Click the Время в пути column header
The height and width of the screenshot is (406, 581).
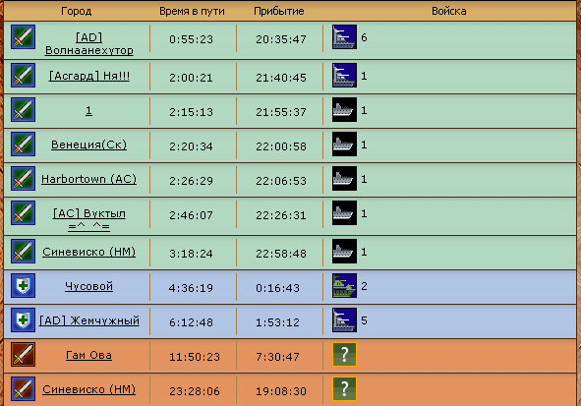click(x=192, y=11)
